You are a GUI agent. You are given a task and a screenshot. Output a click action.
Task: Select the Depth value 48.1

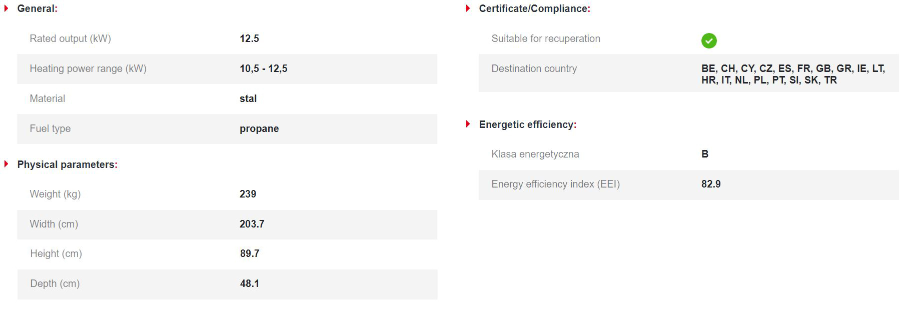[250, 283]
